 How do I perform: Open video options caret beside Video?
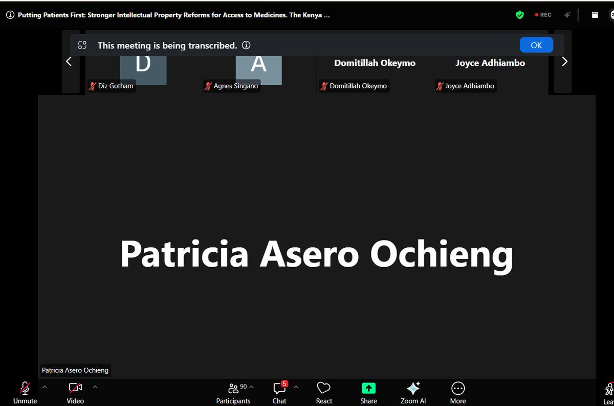click(95, 387)
